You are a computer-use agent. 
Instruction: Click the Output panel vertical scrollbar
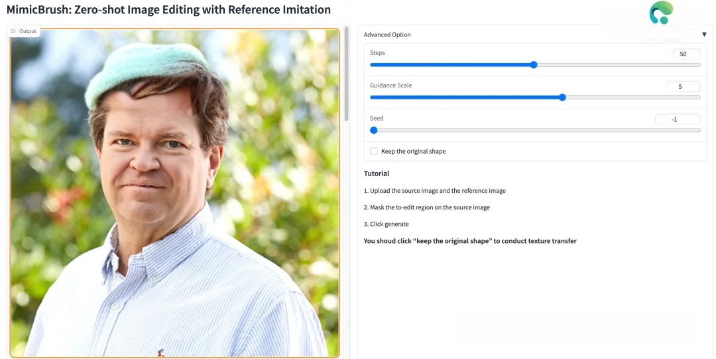coord(345,76)
